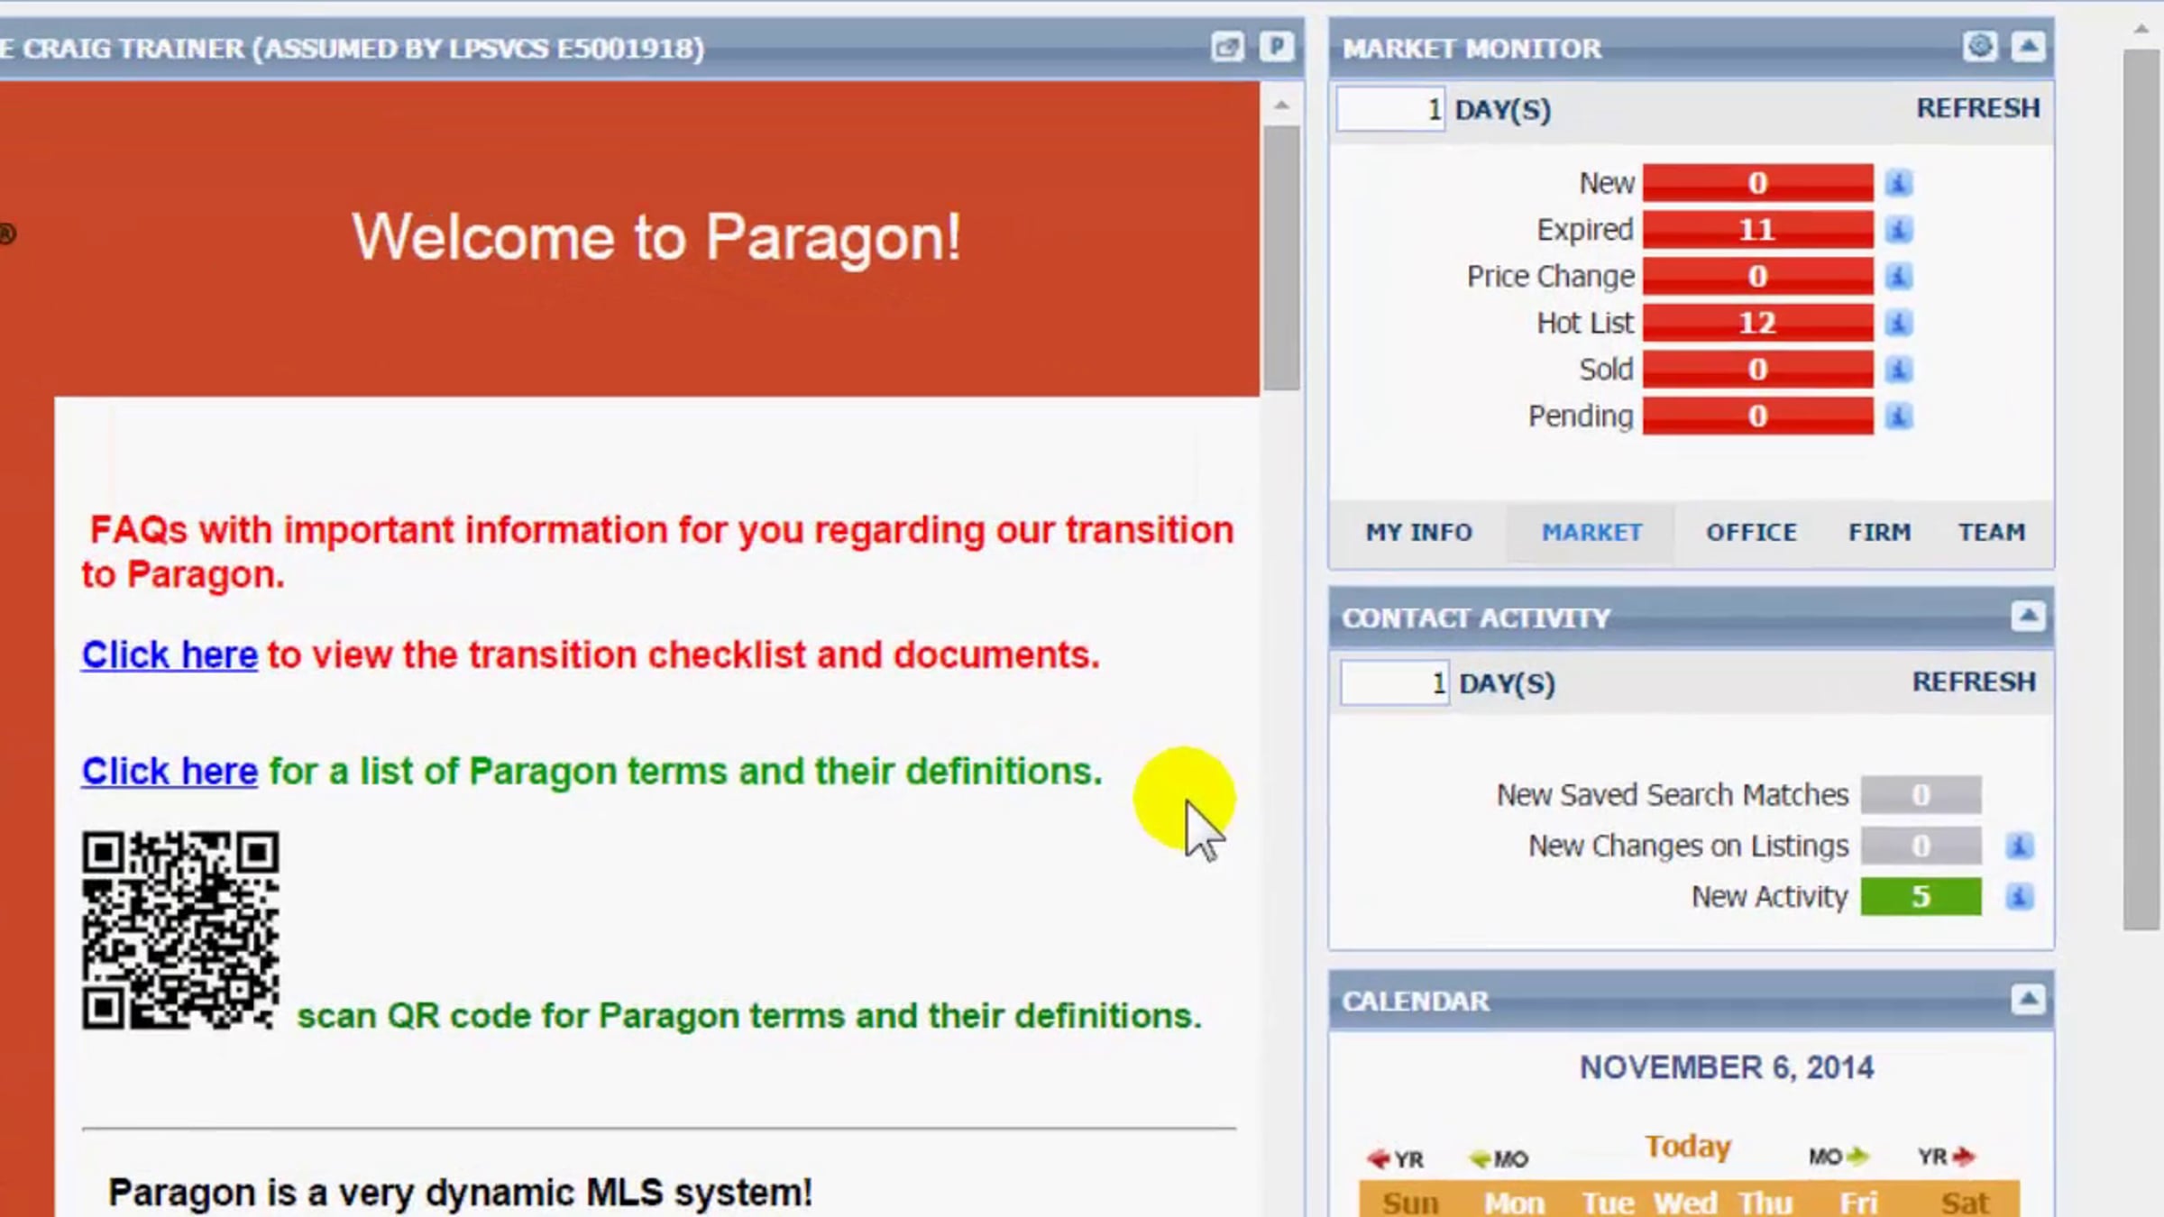Open the New Activity count of 5
This screenshot has width=2164, height=1217.
click(x=1921, y=897)
